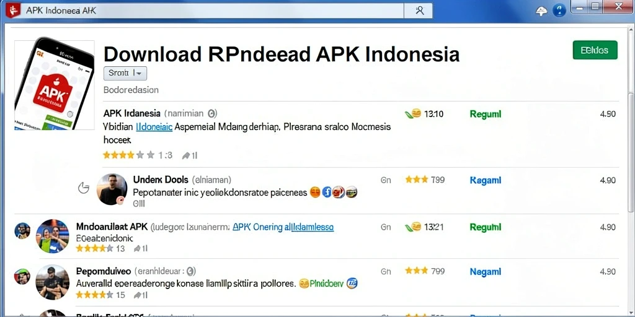Click the Undenx Dools avatar photo
Image resolution: width=635 pixels, height=317 pixels.
[112, 189]
